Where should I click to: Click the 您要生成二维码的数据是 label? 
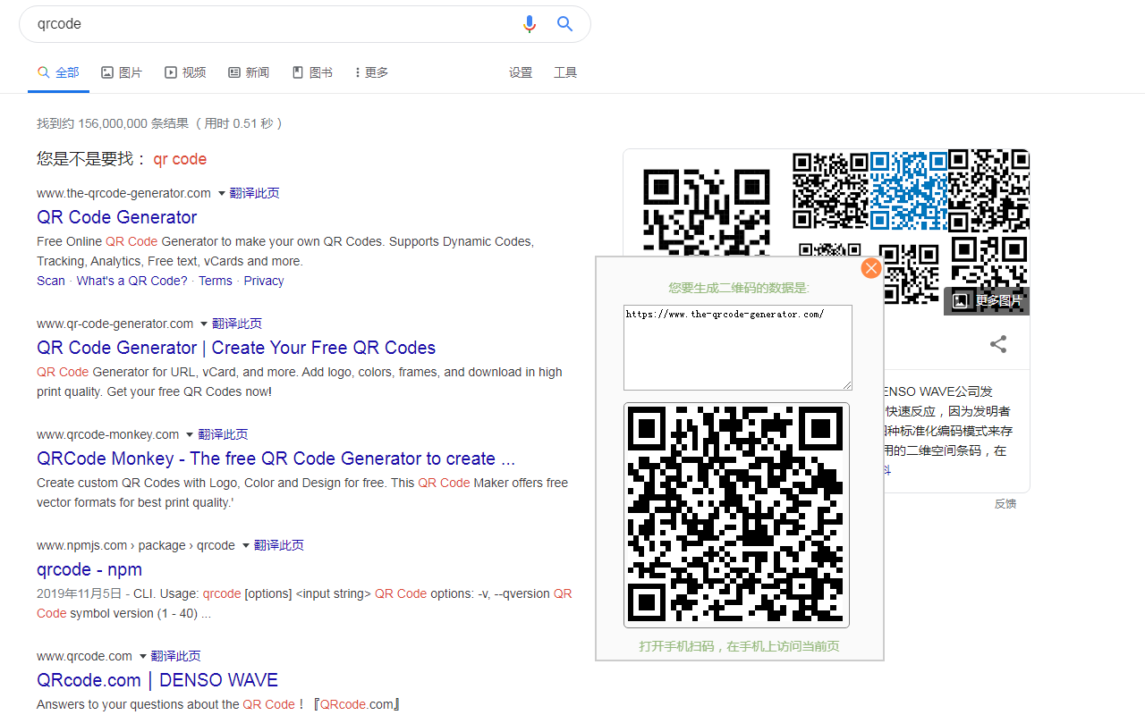point(739,288)
